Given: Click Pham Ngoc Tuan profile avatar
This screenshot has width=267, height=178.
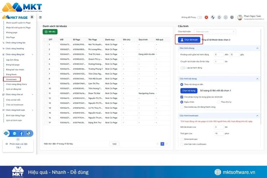Looking at the screenshot, I should coord(240,17).
